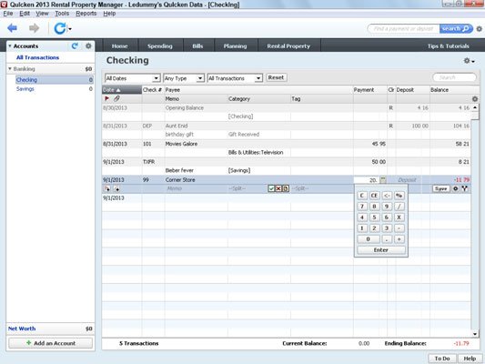
Task: Click the attachment paperclip column icon
Action: coord(116,98)
